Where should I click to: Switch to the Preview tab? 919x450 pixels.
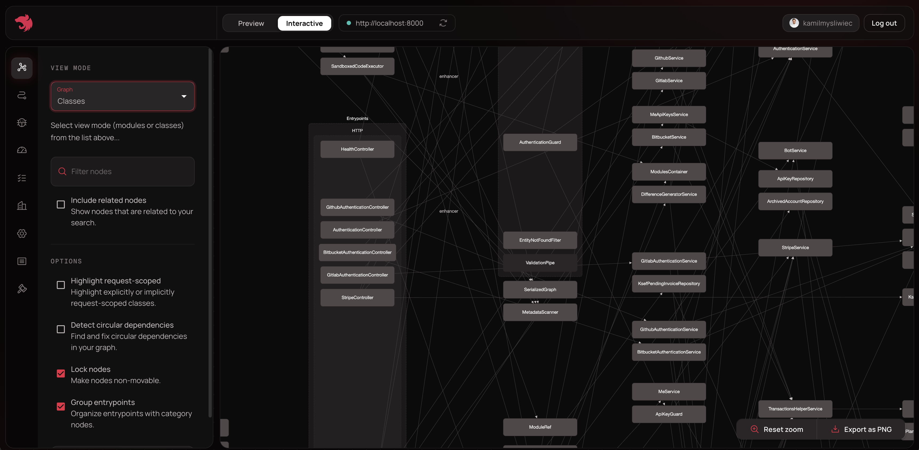pos(251,23)
